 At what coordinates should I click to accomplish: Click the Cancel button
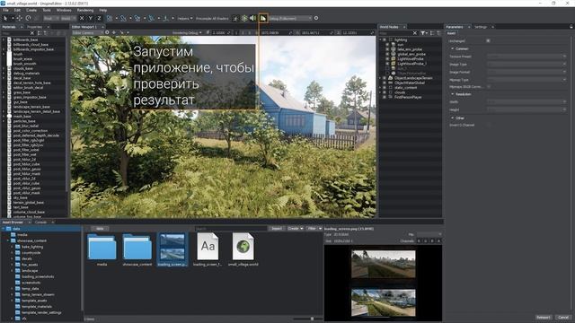tap(563, 317)
